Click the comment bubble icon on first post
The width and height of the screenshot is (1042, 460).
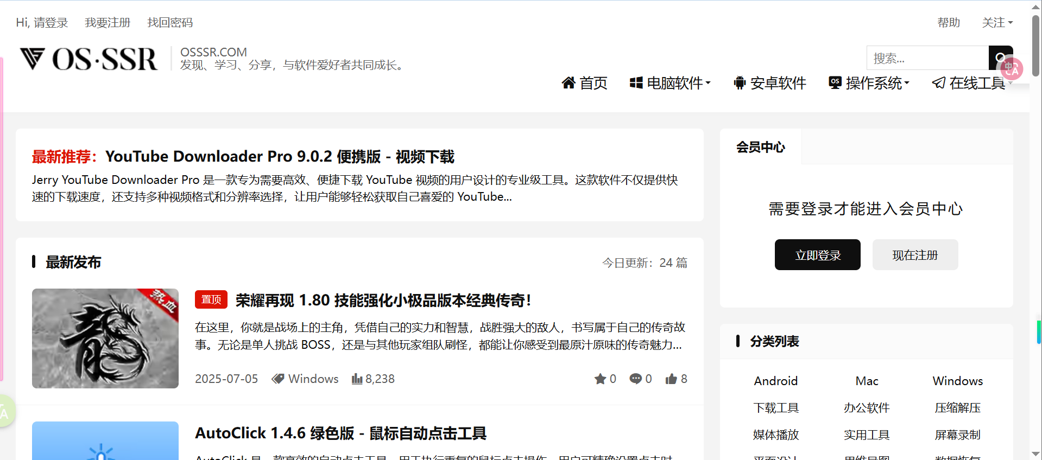point(635,379)
